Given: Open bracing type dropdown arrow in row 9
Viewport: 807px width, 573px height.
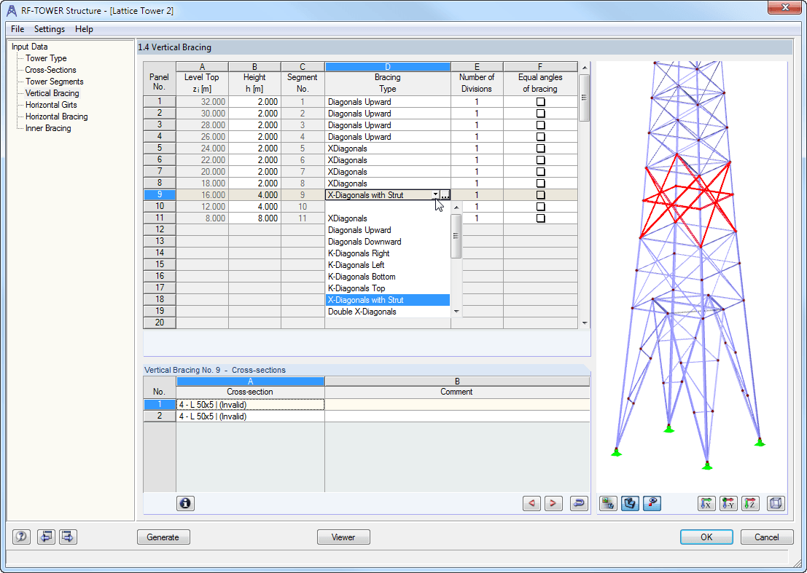Looking at the screenshot, I should [435, 195].
